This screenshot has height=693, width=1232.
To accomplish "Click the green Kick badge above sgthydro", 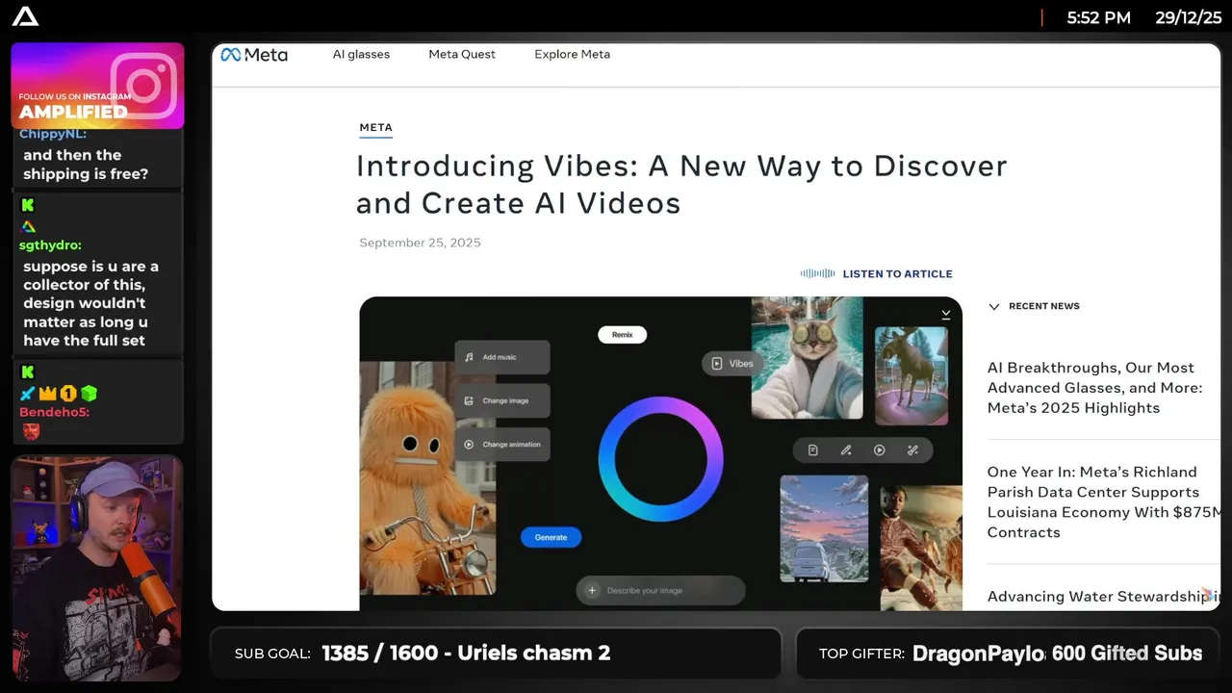I will (28, 205).
